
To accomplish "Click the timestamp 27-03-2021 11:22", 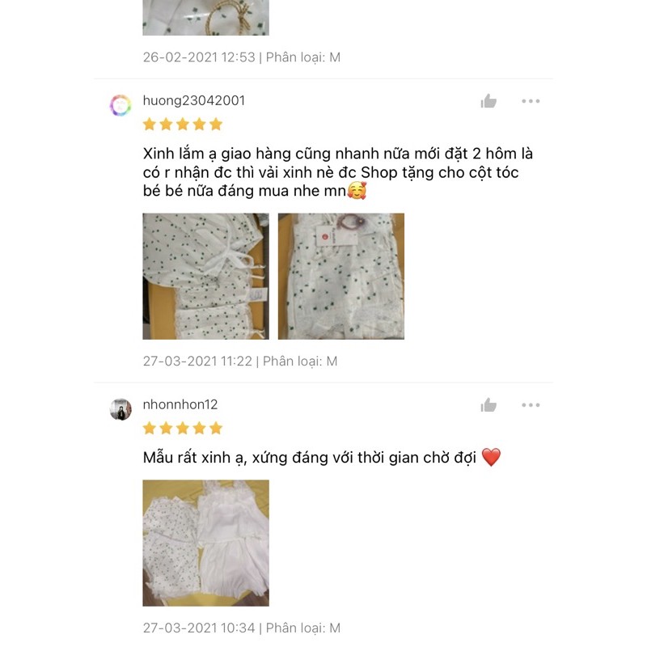I will click(x=197, y=361).
